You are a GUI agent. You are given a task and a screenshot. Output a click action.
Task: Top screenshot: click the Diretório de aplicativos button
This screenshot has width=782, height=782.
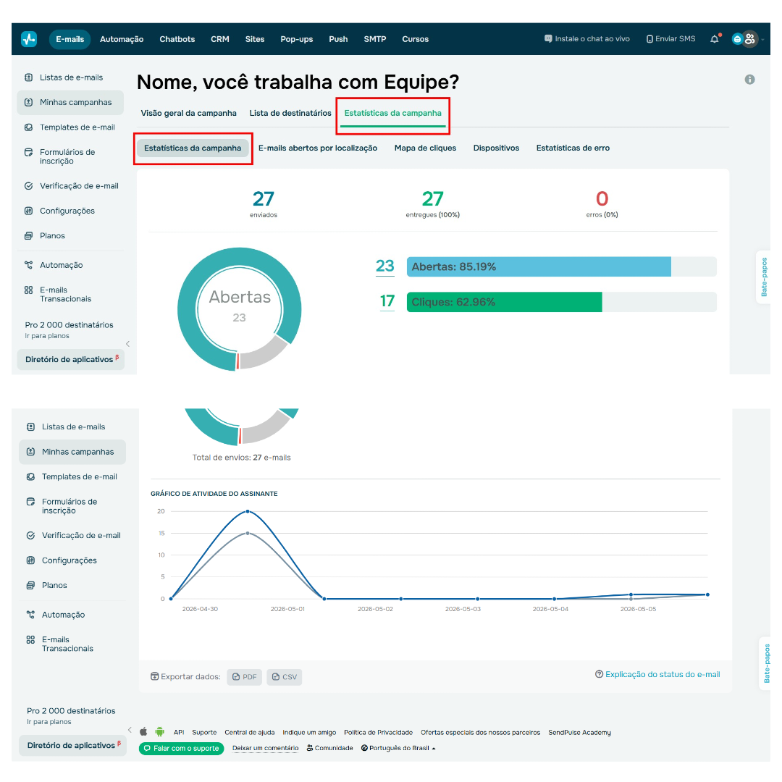coord(71,360)
